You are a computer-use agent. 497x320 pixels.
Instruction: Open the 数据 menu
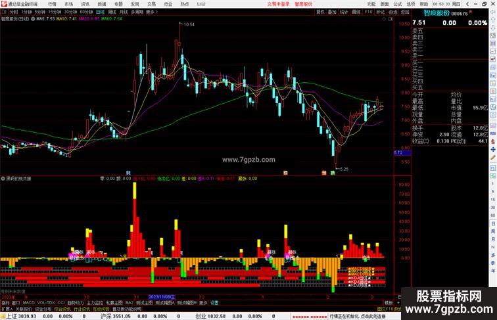[x=102, y=4]
